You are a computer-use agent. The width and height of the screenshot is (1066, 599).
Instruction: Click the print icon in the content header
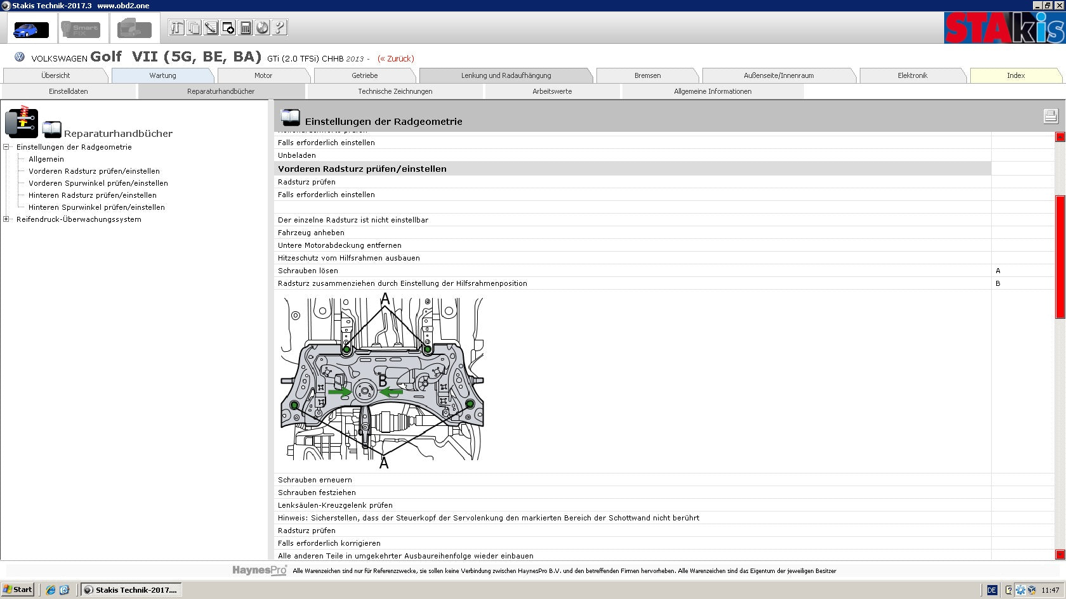coord(1050,115)
